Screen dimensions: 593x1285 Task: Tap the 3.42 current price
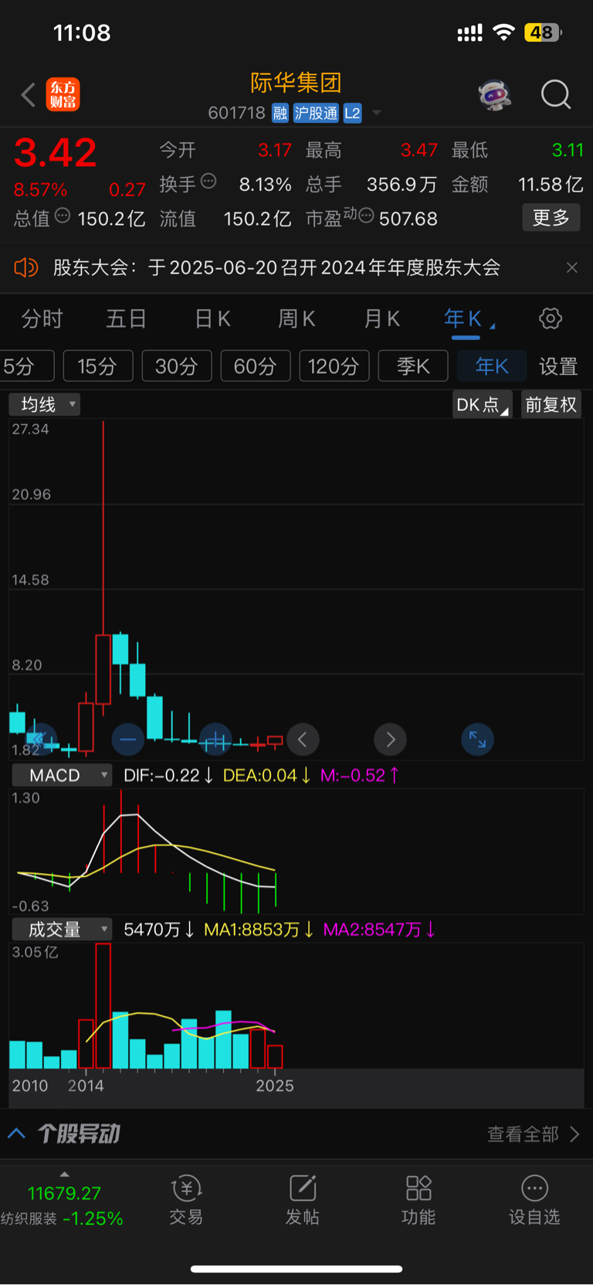(x=55, y=152)
